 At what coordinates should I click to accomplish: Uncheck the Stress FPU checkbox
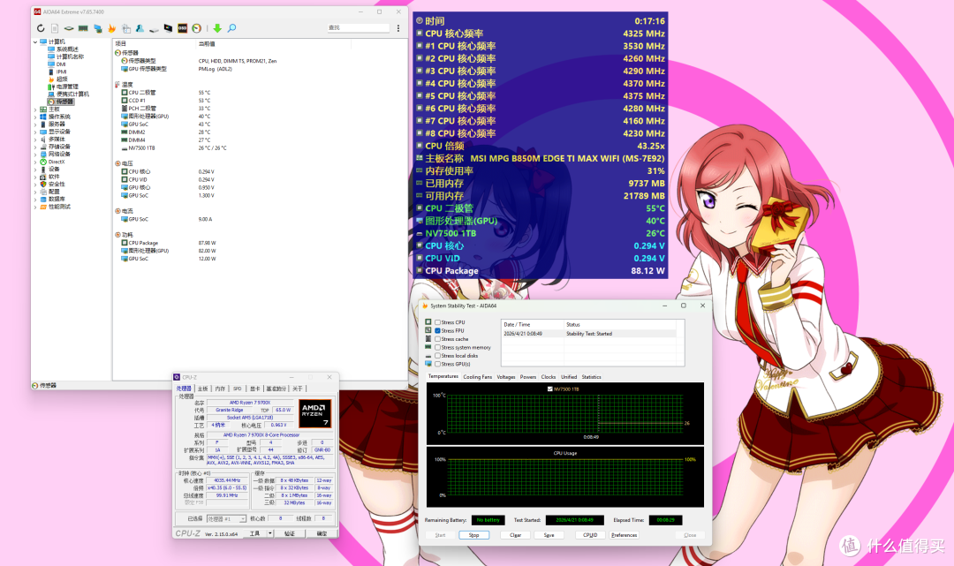pyautogui.click(x=437, y=331)
